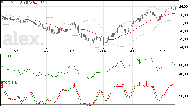Click the 25,00 price axis value
This screenshot has height=107, width=192.
tap(183, 39)
